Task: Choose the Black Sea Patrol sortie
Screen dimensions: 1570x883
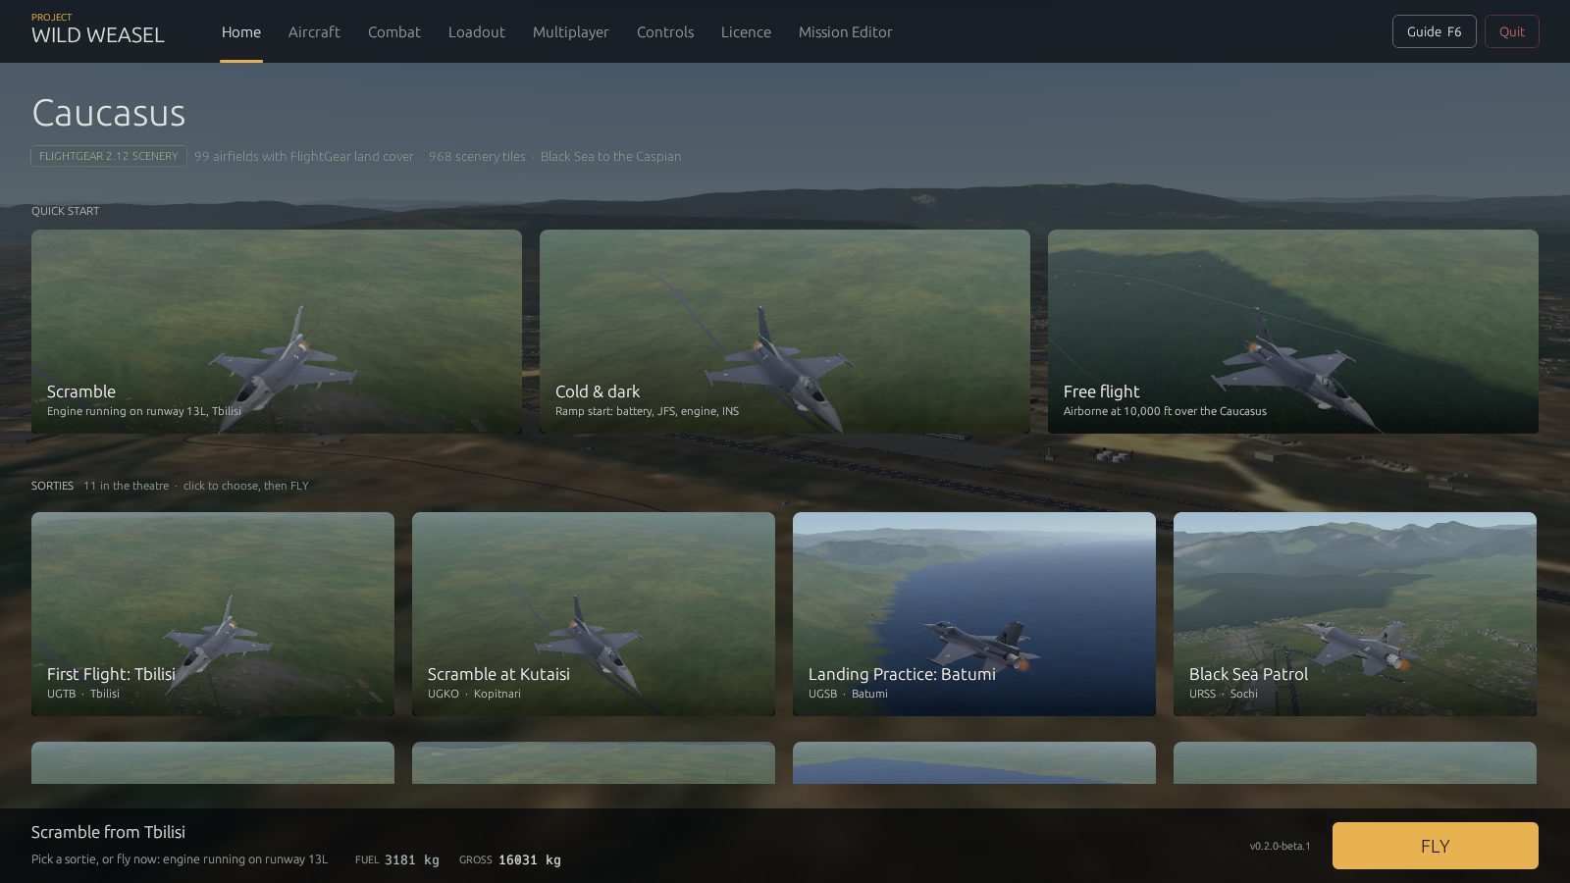Action: click(x=1355, y=614)
